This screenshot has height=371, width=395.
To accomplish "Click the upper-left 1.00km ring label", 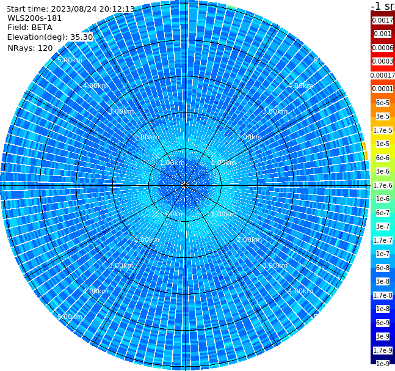I will click(172, 163).
